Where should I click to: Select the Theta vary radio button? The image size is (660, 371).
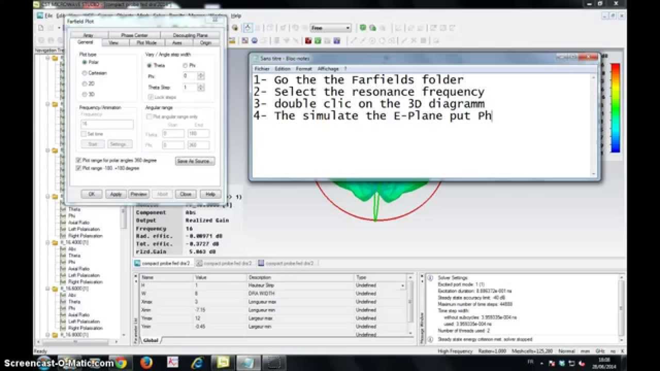pyautogui.click(x=149, y=65)
